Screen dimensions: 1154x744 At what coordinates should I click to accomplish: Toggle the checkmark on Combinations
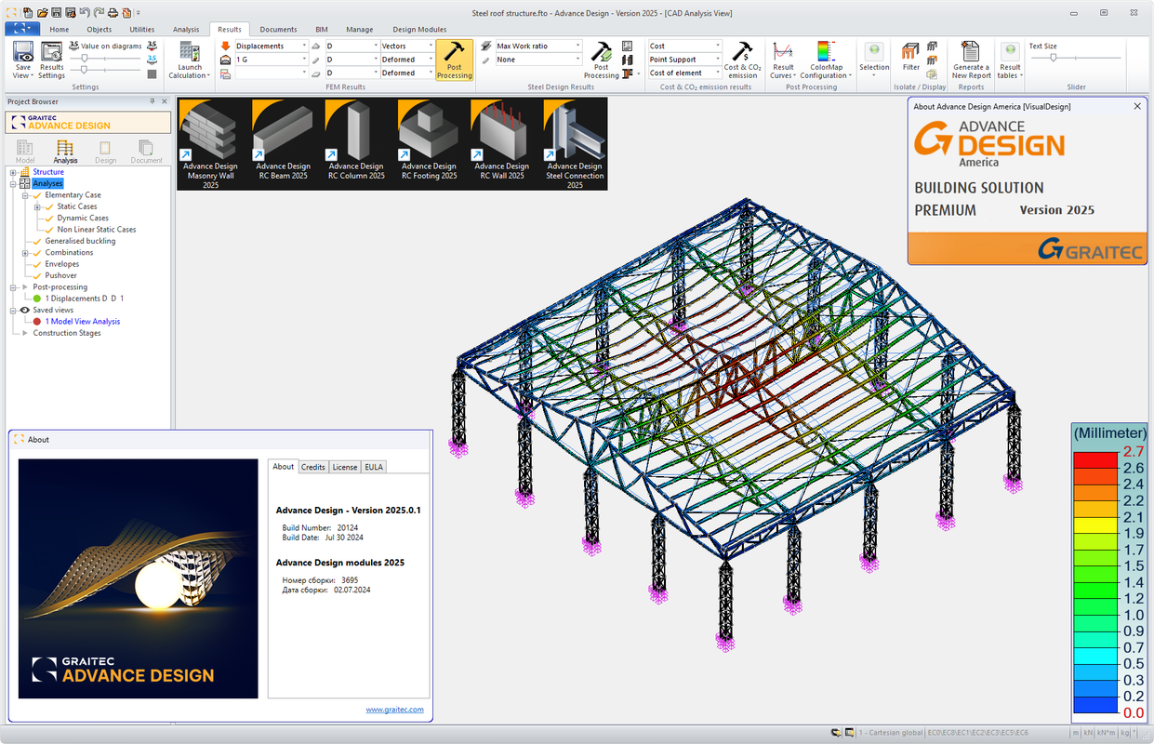point(37,252)
